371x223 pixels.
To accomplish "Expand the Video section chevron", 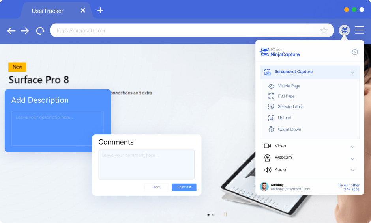I will coord(352,147).
